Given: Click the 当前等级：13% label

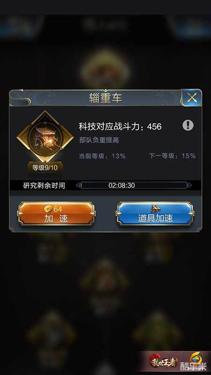Looking at the screenshot, I should click(102, 156).
